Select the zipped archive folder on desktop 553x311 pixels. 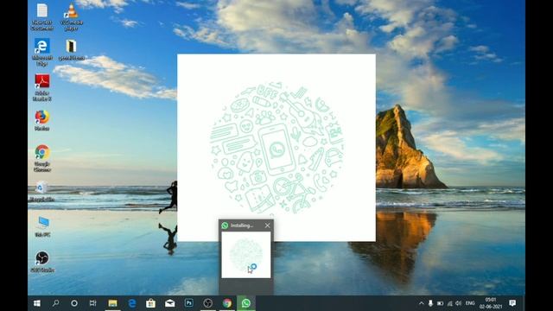(72, 49)
